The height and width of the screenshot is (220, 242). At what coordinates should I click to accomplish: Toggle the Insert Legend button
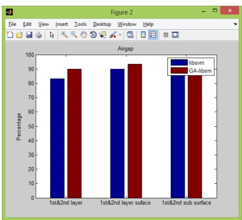click(153, 34)
